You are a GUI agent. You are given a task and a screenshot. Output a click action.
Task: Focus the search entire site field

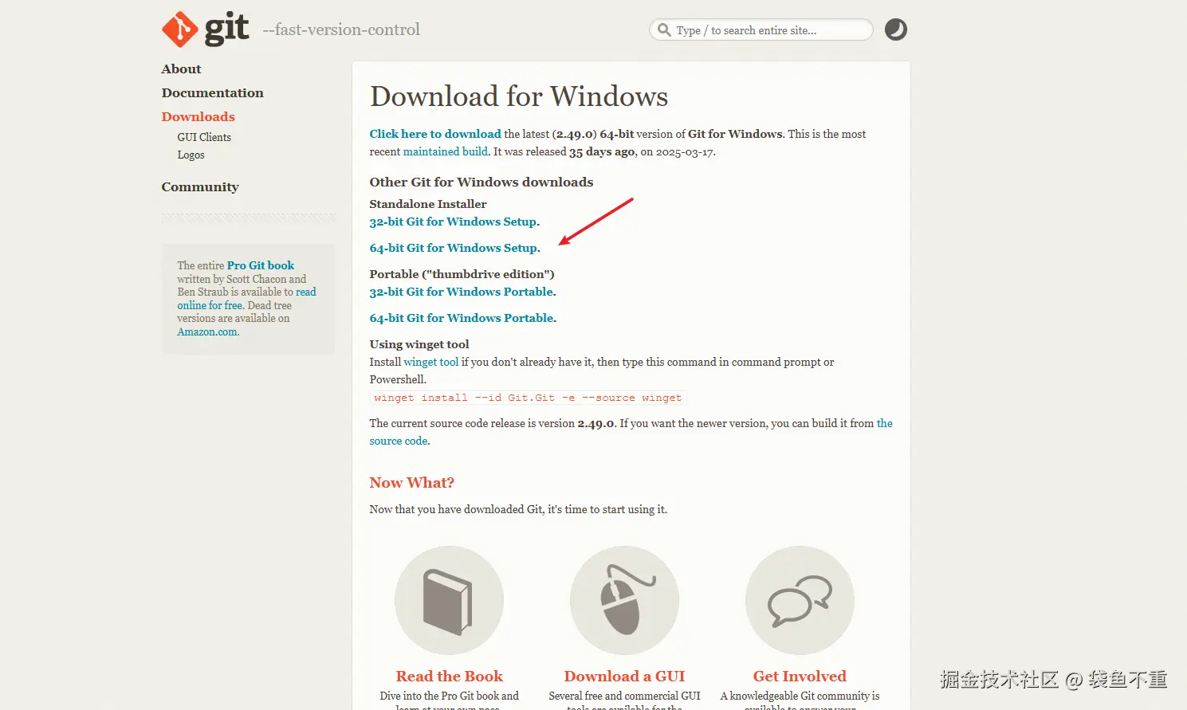click(x=761, y=30)
